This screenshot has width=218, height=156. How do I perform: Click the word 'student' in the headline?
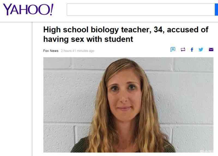pos(119,39)
